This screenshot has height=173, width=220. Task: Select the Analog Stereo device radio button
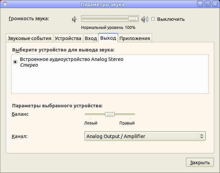point(15,62)
